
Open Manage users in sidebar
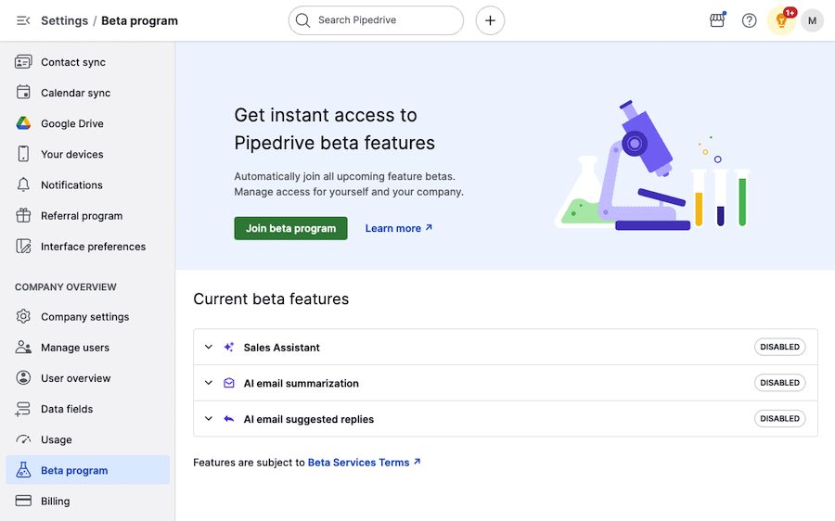[x=74, y=348]
